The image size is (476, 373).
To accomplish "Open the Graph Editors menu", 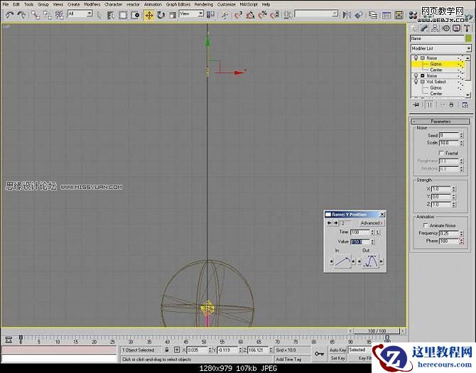I will click(x=178, y=4).
